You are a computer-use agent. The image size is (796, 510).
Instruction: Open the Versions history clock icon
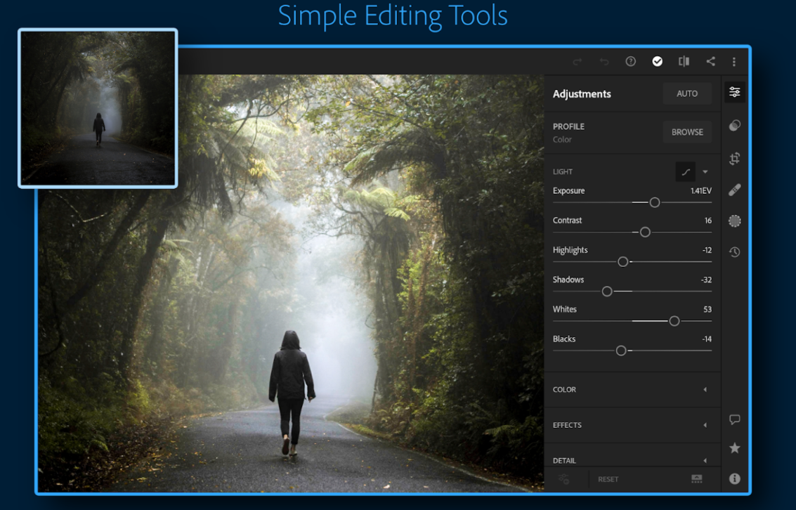click(734, 252)
